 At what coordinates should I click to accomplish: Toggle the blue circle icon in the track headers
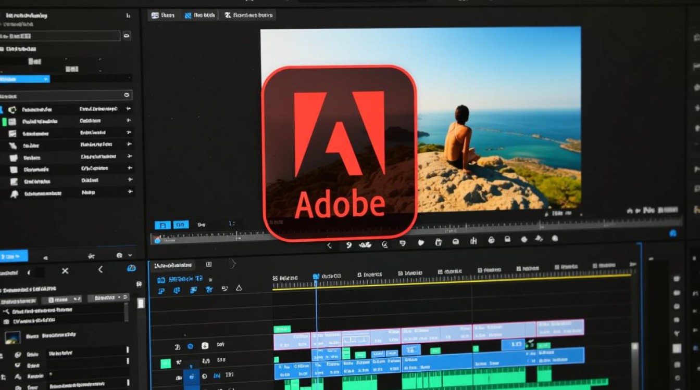point(191,346)
